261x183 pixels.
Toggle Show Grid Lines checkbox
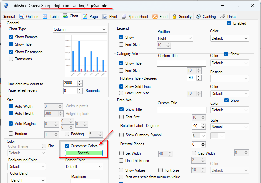tap(121, 87)
